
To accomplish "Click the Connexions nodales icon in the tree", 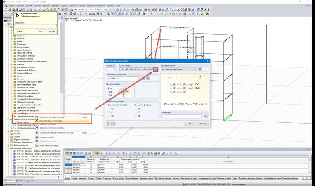I will pos(15,116).
